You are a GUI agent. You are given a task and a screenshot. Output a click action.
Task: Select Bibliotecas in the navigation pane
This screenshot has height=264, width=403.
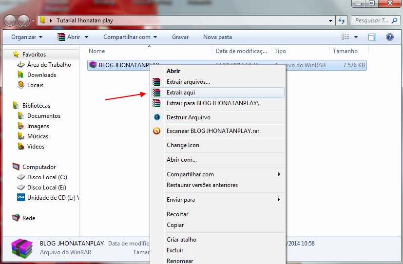[36, 106]
